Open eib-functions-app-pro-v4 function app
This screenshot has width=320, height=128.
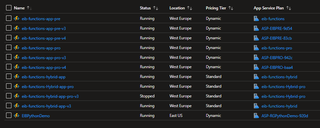[x=44, y=67]
